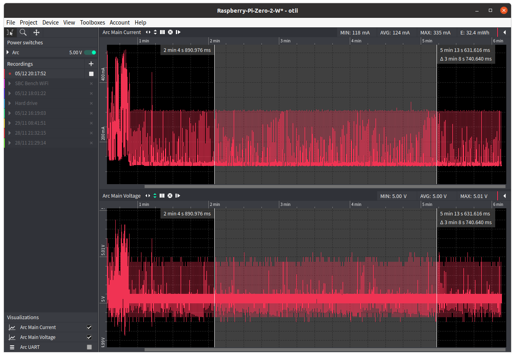This screenshot has height=356, width=515.
Task: Select the zoom magnifier tool
Action: click(23, 32)
